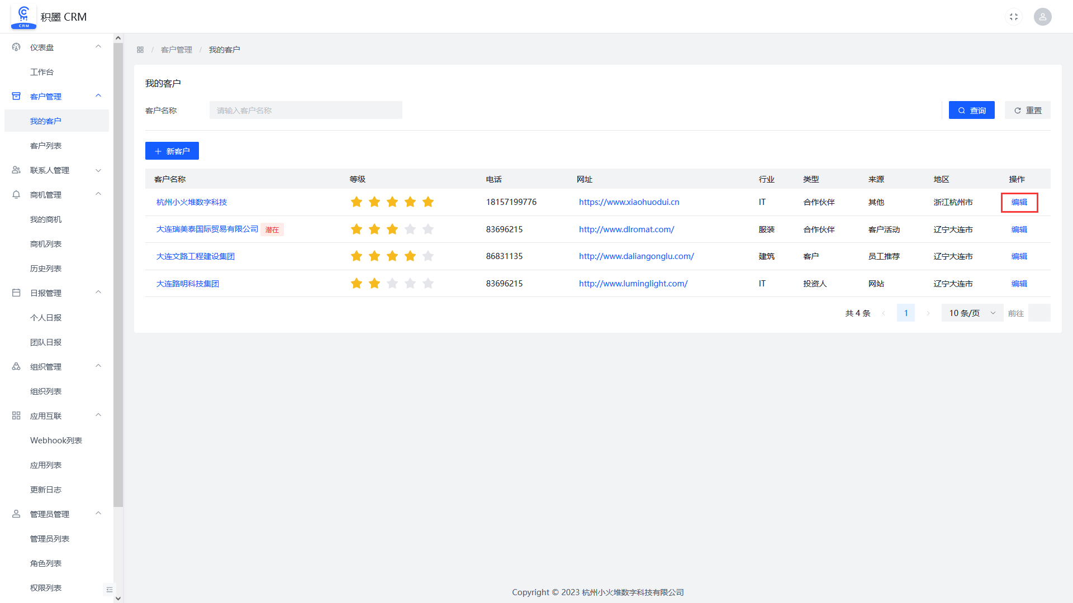1073x603 pixels.
Task: Click fifth star in 杭州小火堆数字科技 row
Action: click(x=428, y=202)
